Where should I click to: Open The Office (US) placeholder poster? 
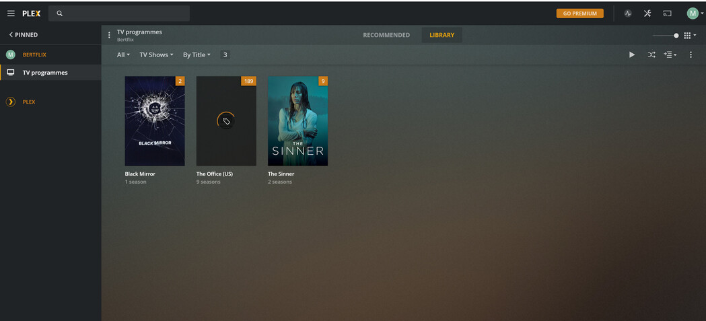point(226,121)
